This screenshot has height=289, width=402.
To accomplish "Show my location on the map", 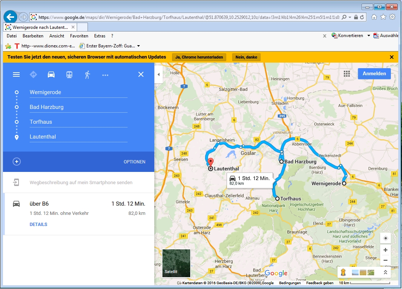I will tap(385, 238).
